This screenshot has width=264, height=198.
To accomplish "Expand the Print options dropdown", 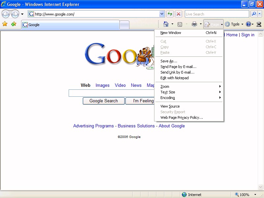I will click(201, 24).
